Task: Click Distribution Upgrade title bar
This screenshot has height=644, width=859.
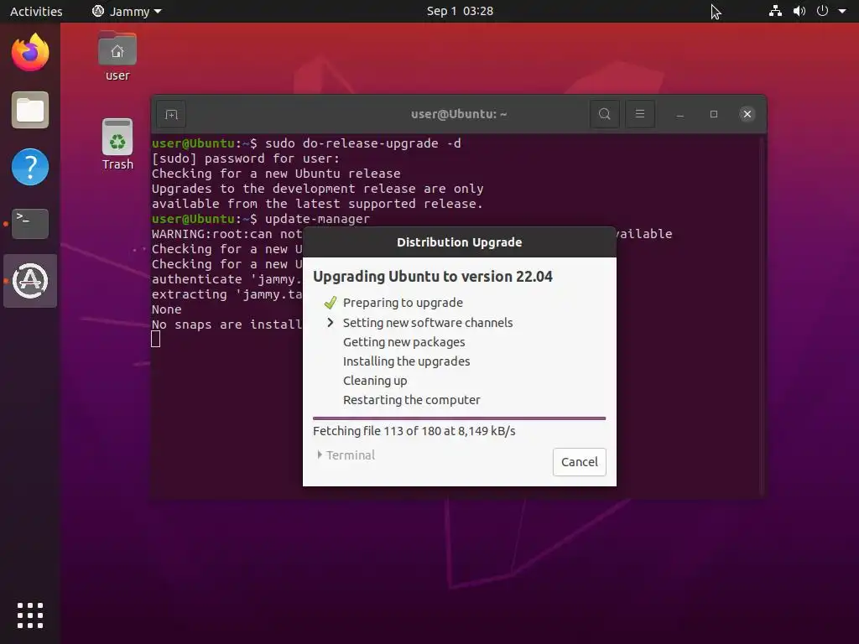Action: tap(459, 242)
